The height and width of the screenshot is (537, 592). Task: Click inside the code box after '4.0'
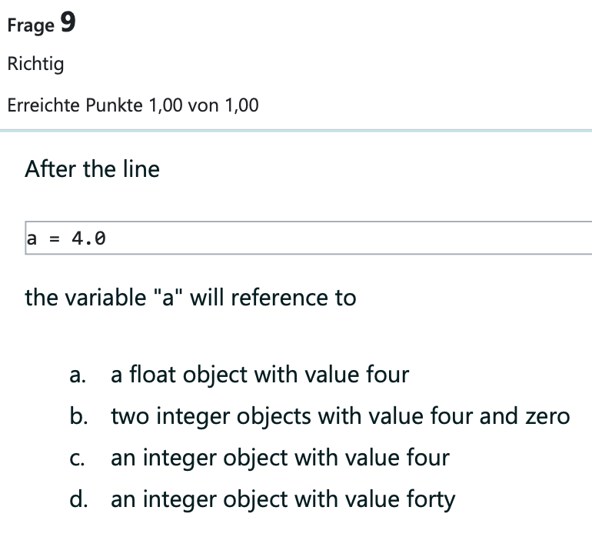346,238
